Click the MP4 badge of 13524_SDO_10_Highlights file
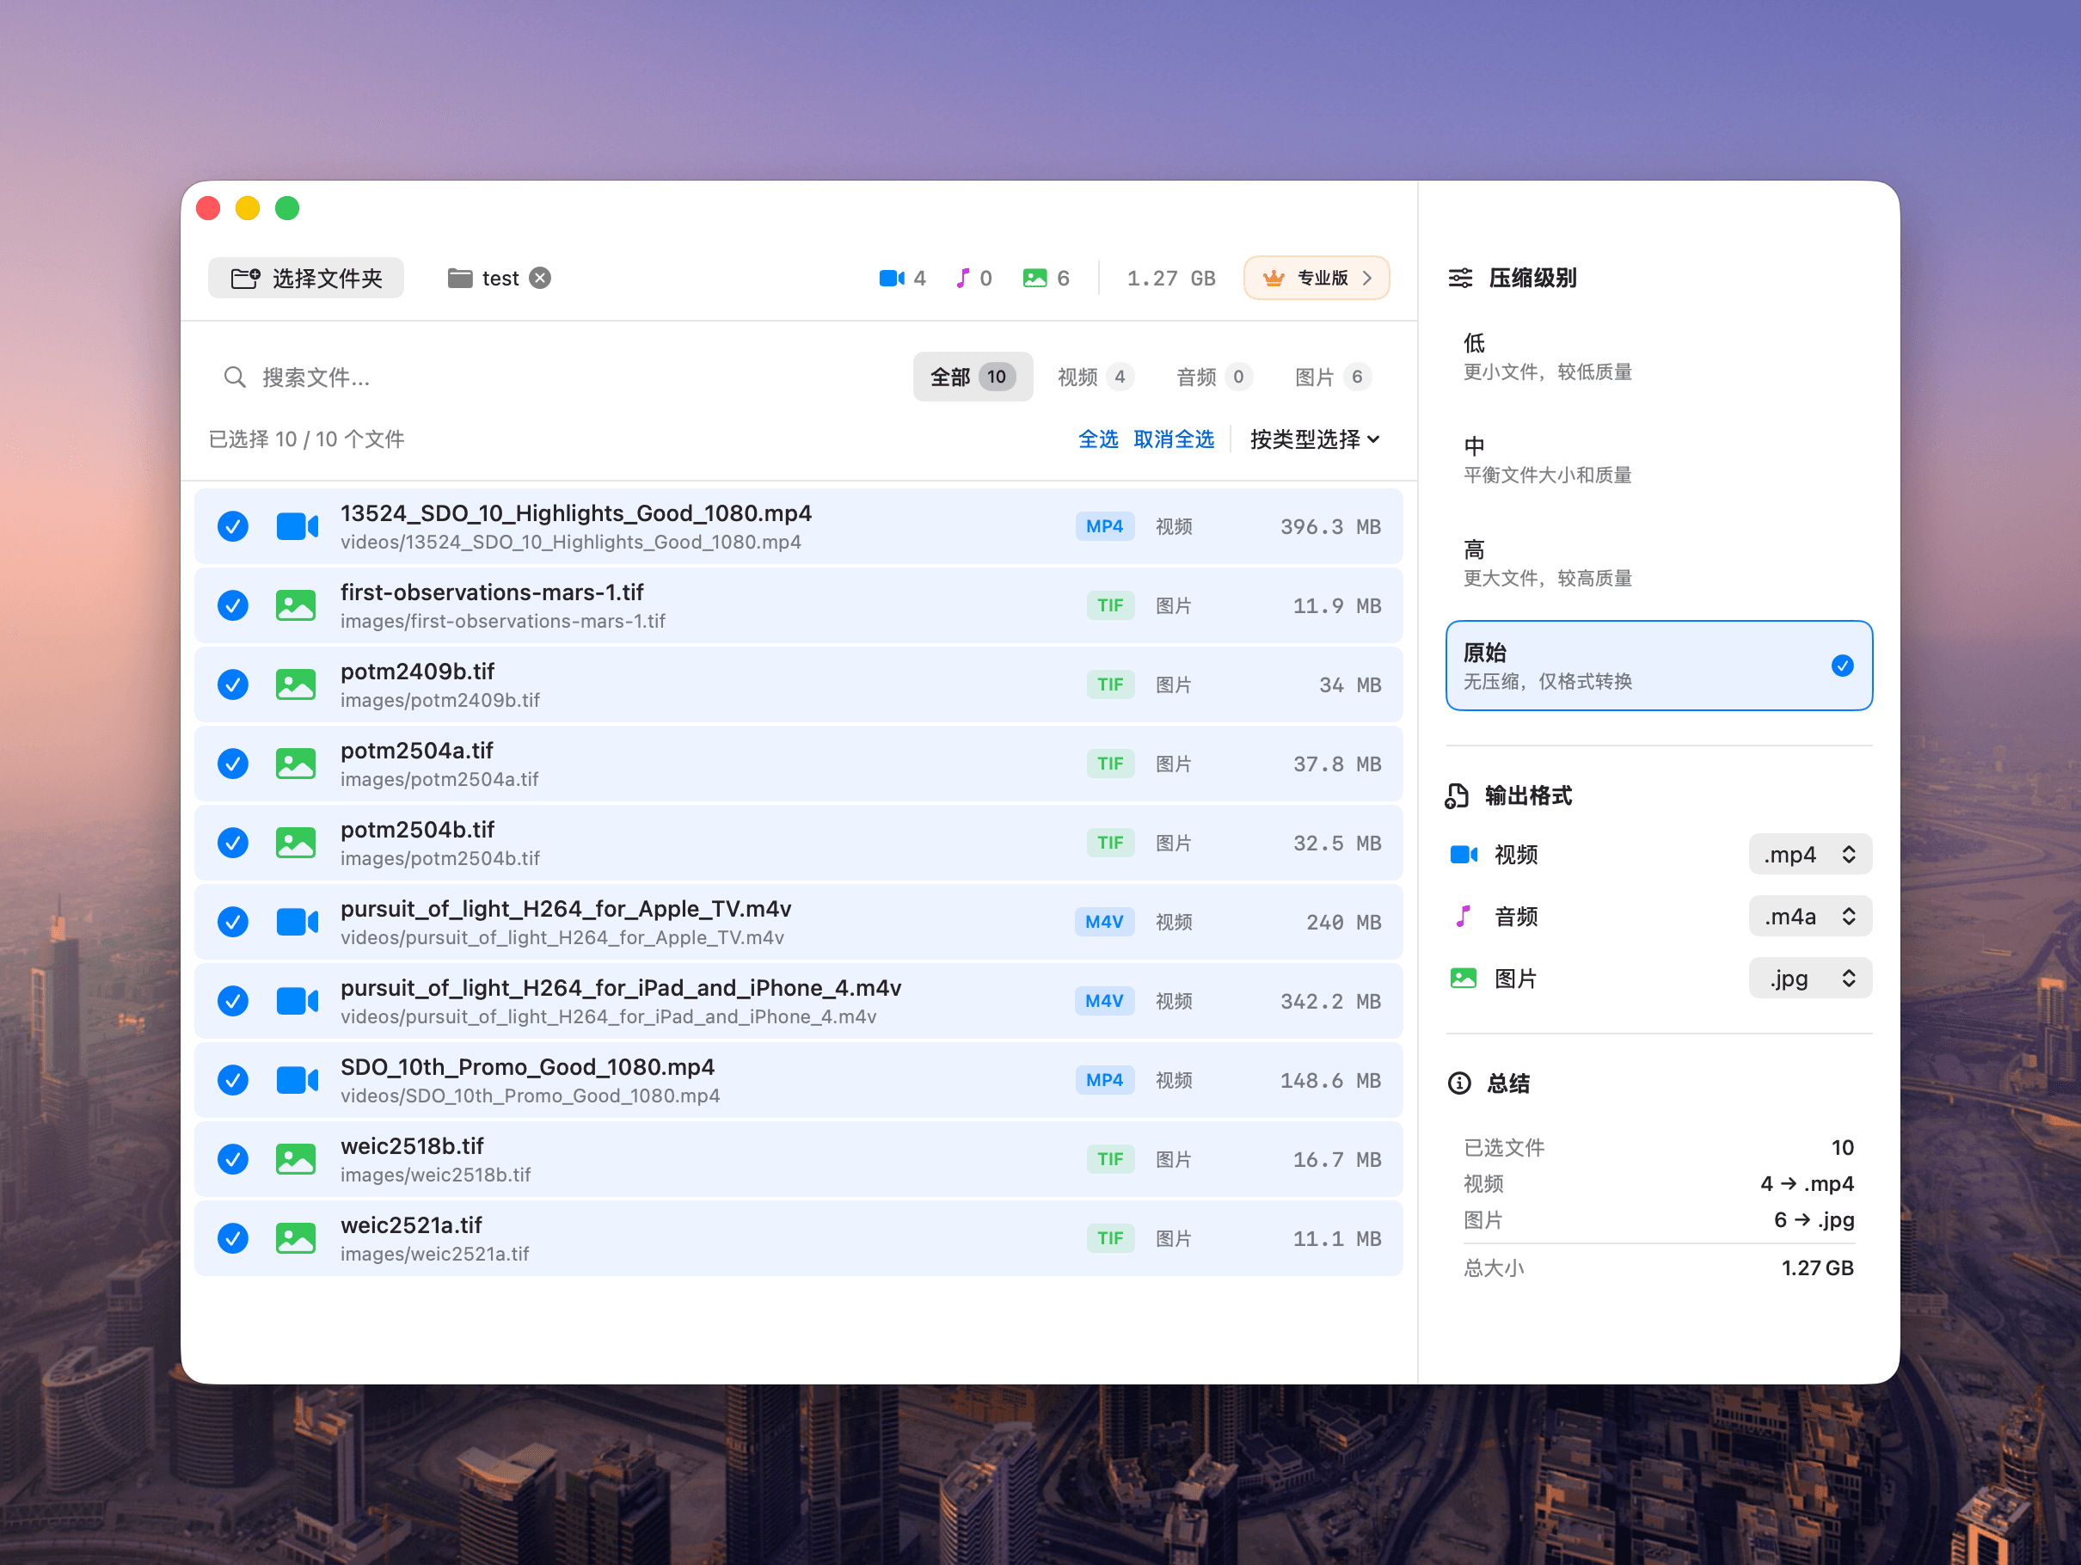The image size is (2081, 1565). pyautogui.click(x=1104, y=526)
